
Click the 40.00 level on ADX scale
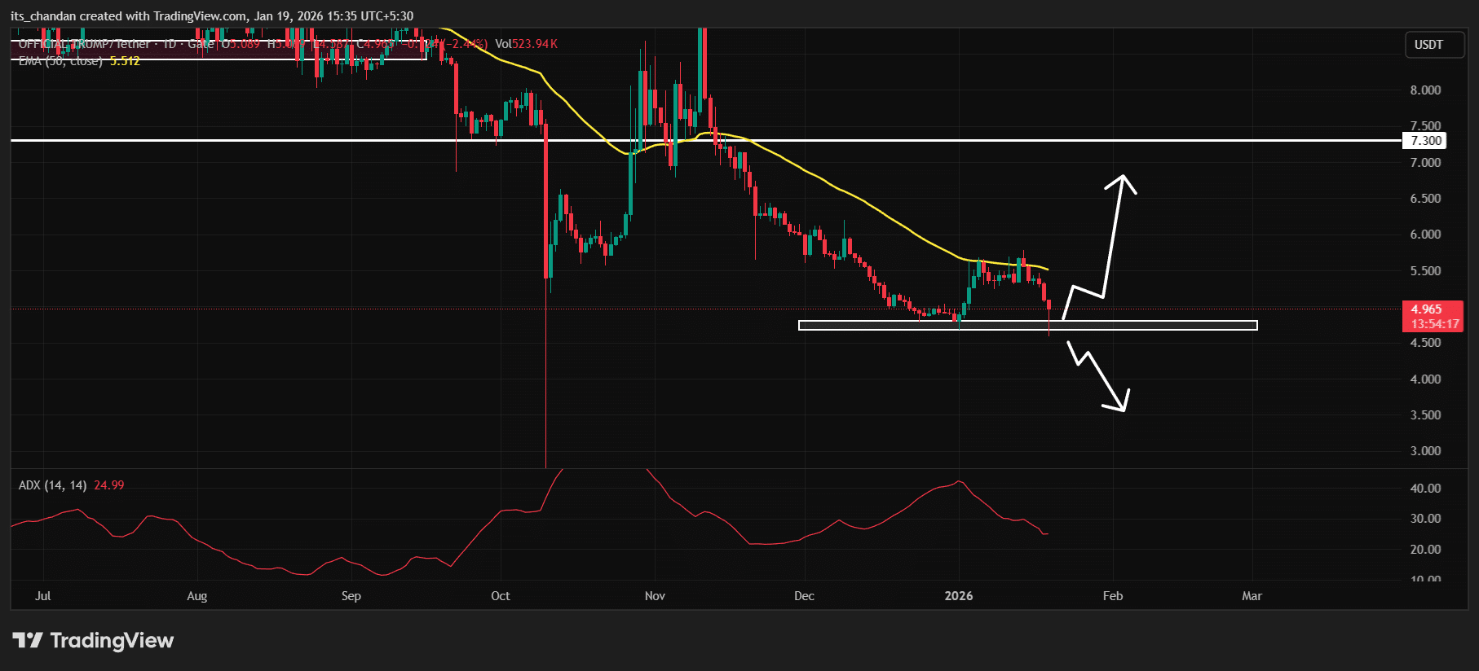click(1425, 489)
